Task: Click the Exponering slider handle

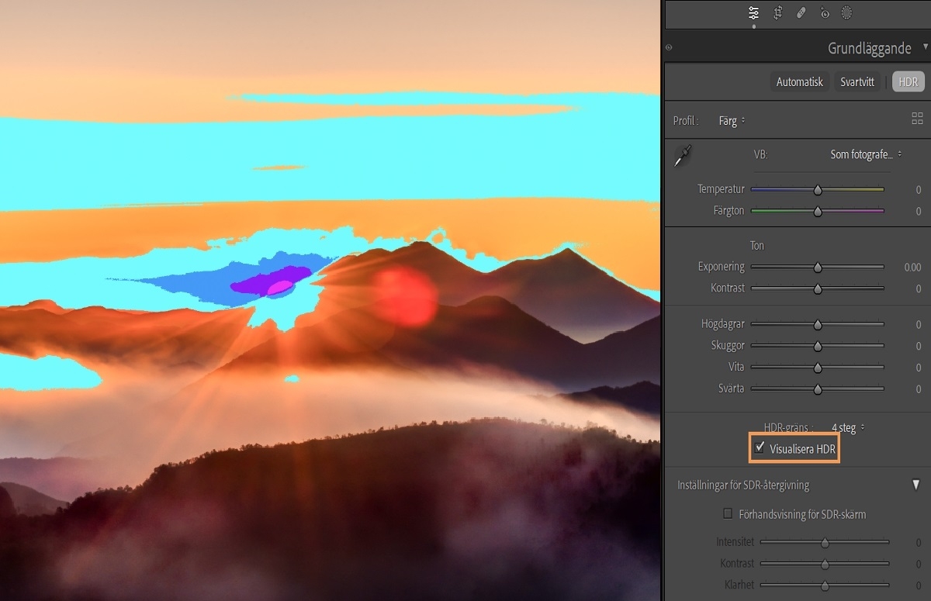Action: click(817, 267)
